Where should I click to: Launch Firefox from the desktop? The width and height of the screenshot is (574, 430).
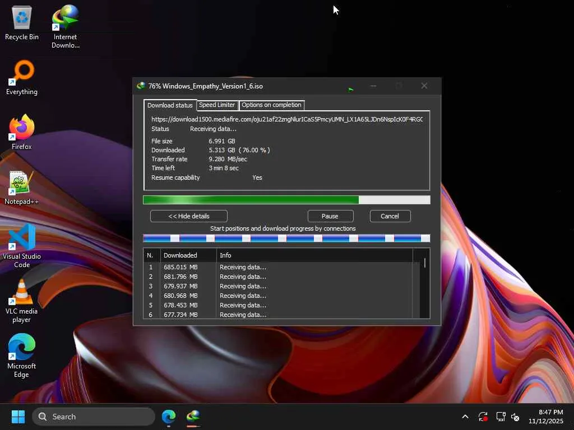pyautogui.click(x=22, y=129)
